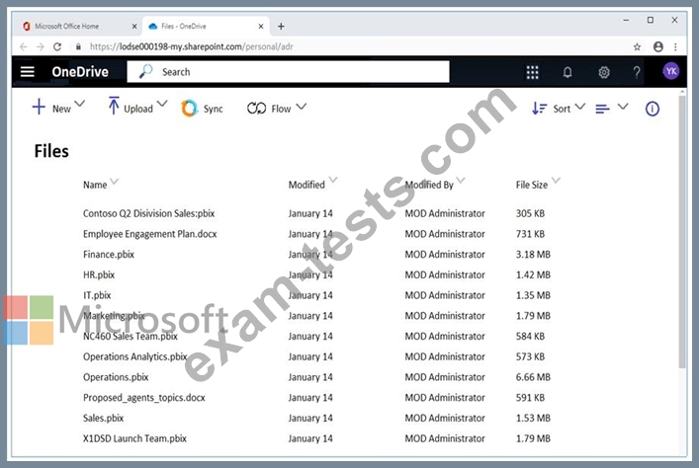The image size is (699, 468).
Task: Open NC460 Sales Team.pbix
Action: (131, 337)
